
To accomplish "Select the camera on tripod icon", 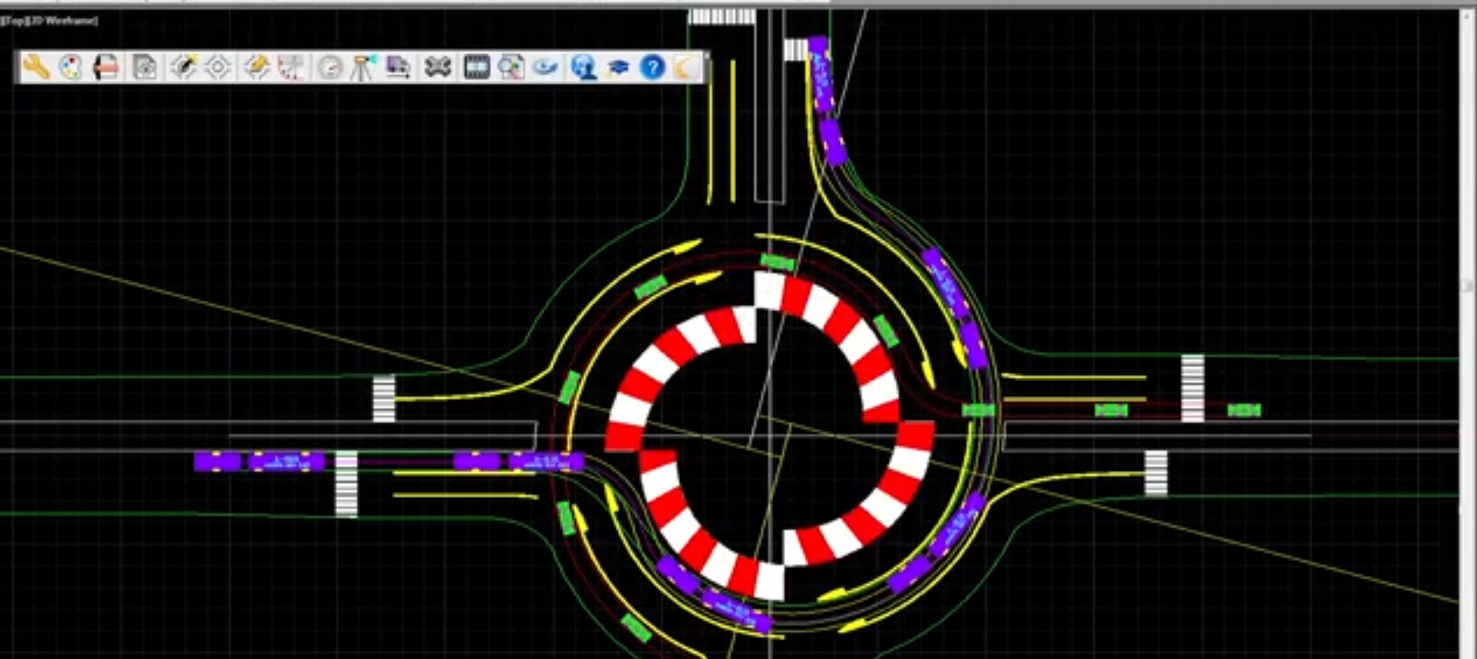I will (x=363, y=68).
